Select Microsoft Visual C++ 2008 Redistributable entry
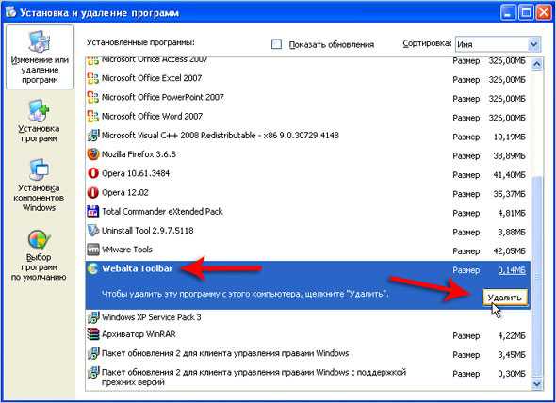The image size is (556, 403). point(221,136)
